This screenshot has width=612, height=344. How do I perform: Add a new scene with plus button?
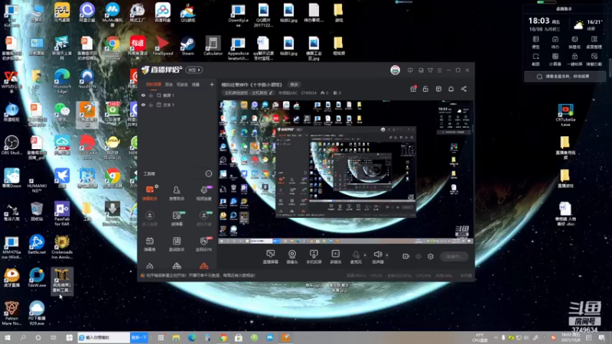[x=212, y=84]
